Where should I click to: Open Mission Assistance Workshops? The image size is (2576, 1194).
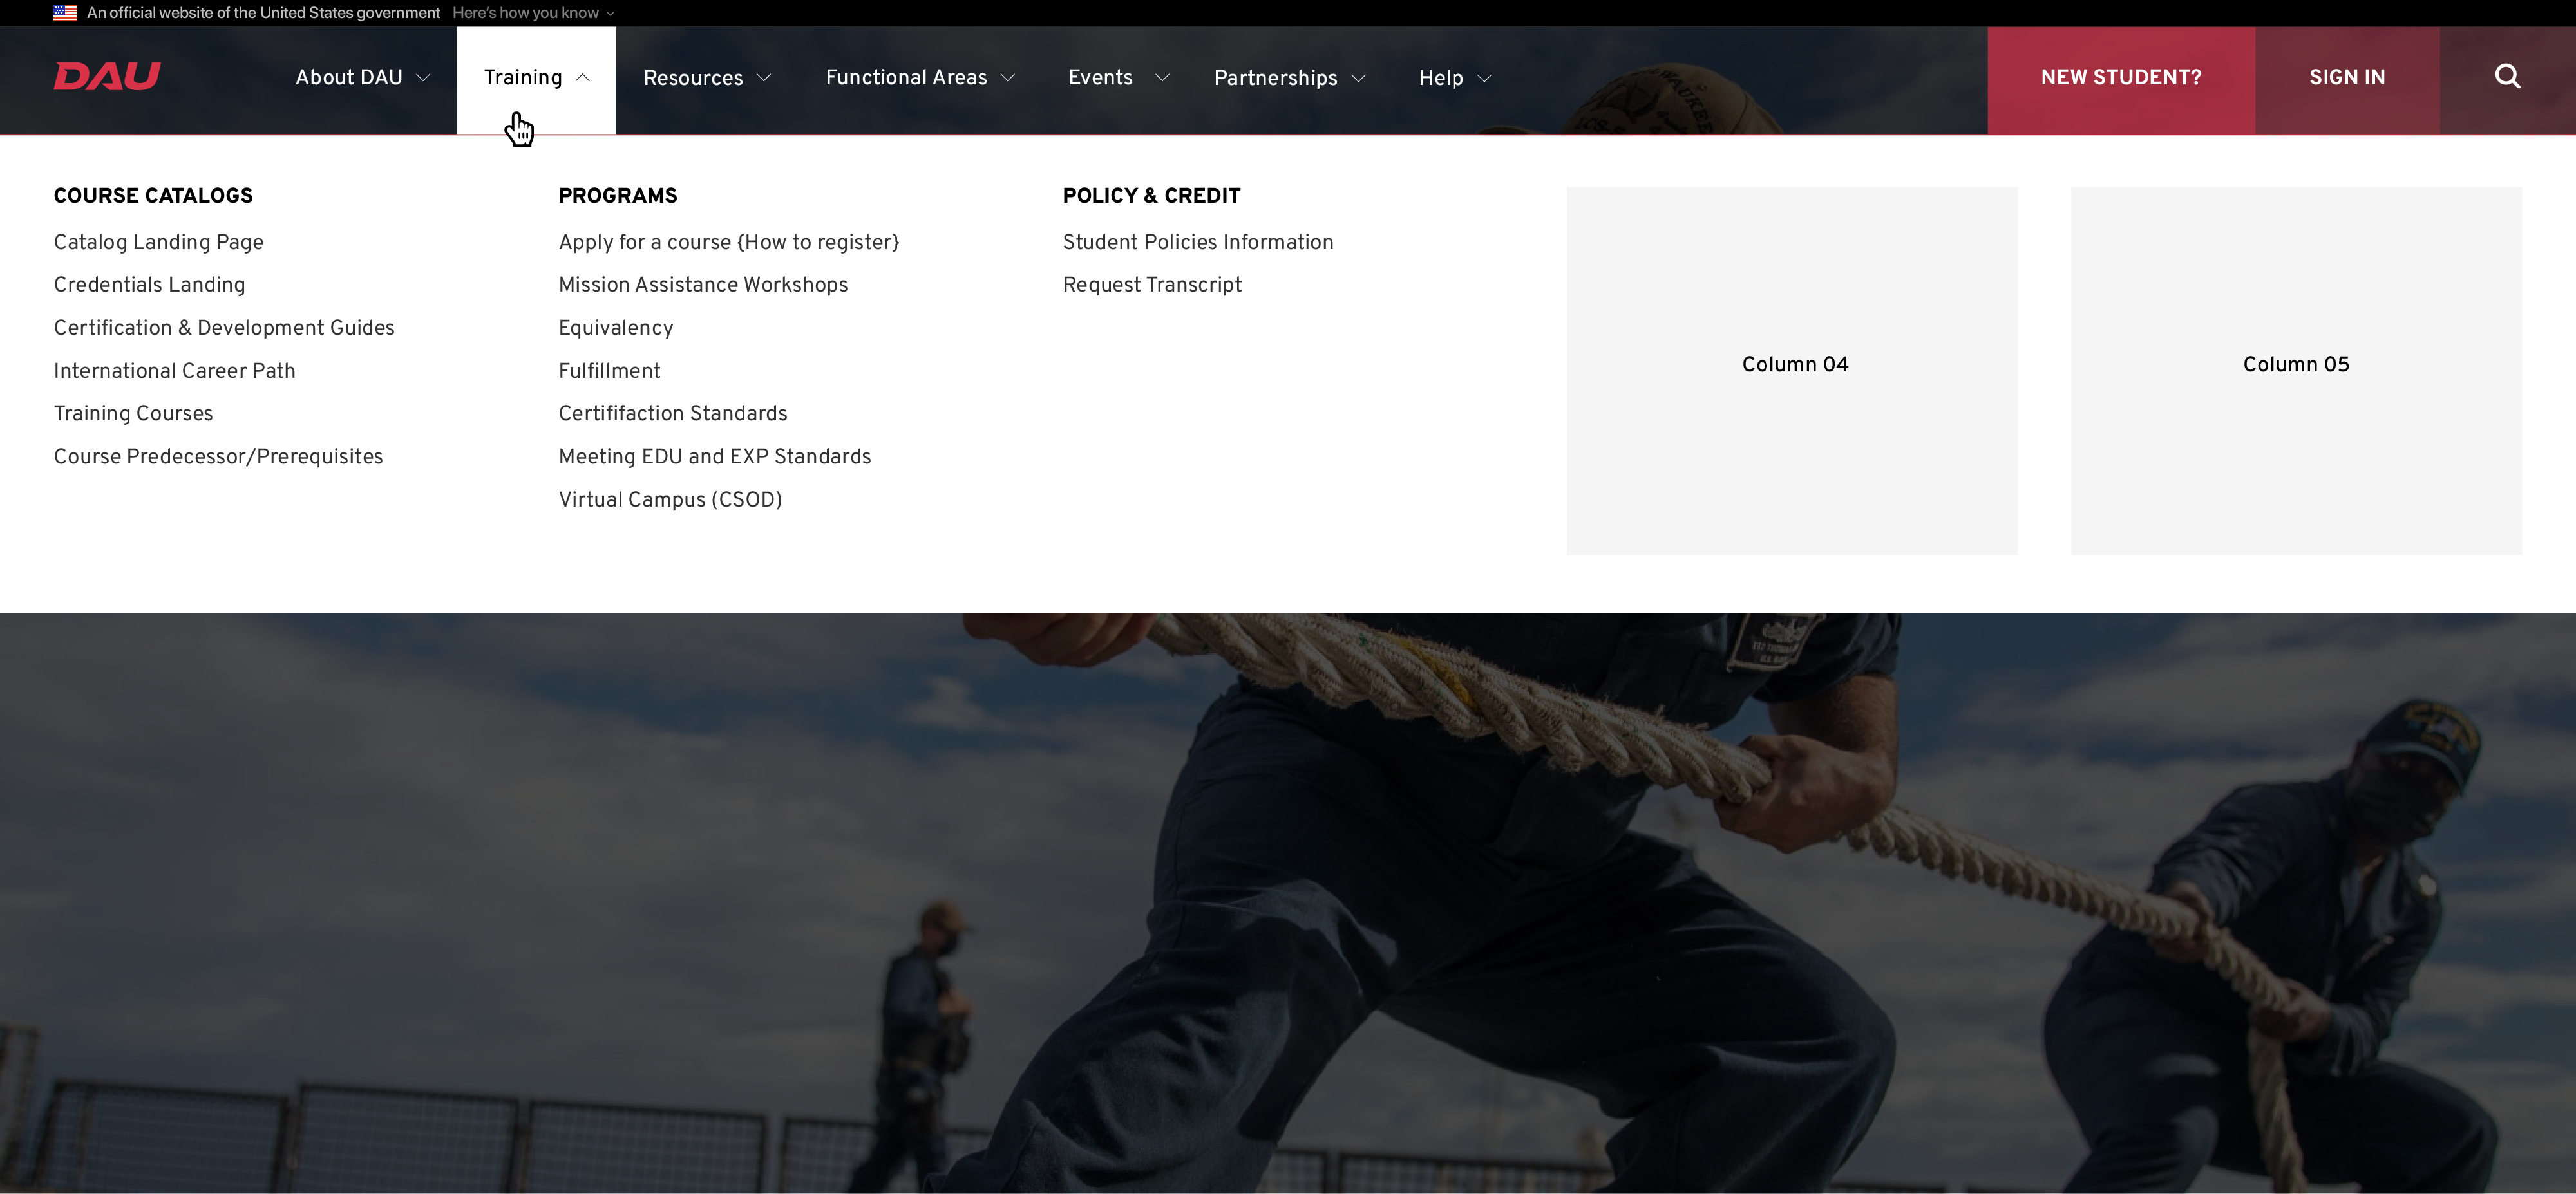(703, 285)
